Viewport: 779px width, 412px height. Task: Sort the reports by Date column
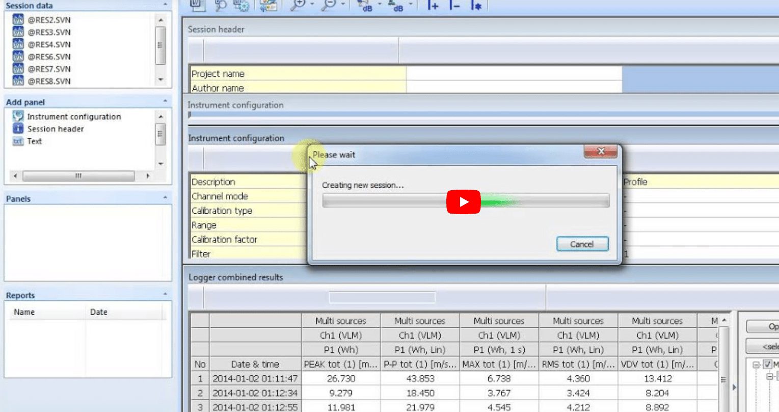click(x=99, y=312)
